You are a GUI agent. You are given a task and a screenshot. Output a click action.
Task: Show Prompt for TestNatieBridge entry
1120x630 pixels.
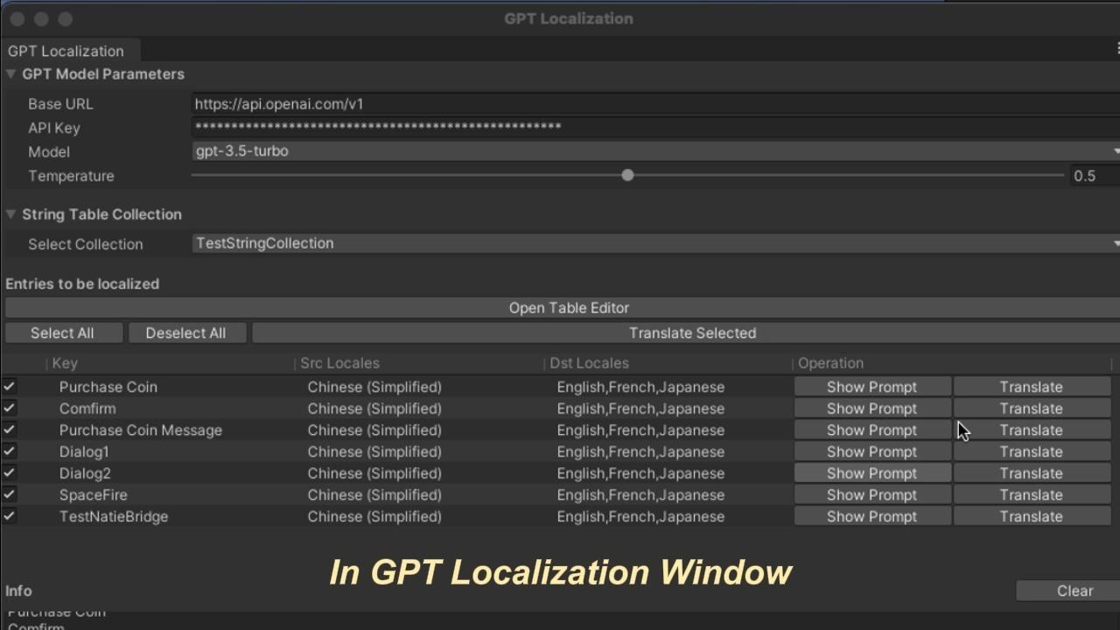coord(871,516)
